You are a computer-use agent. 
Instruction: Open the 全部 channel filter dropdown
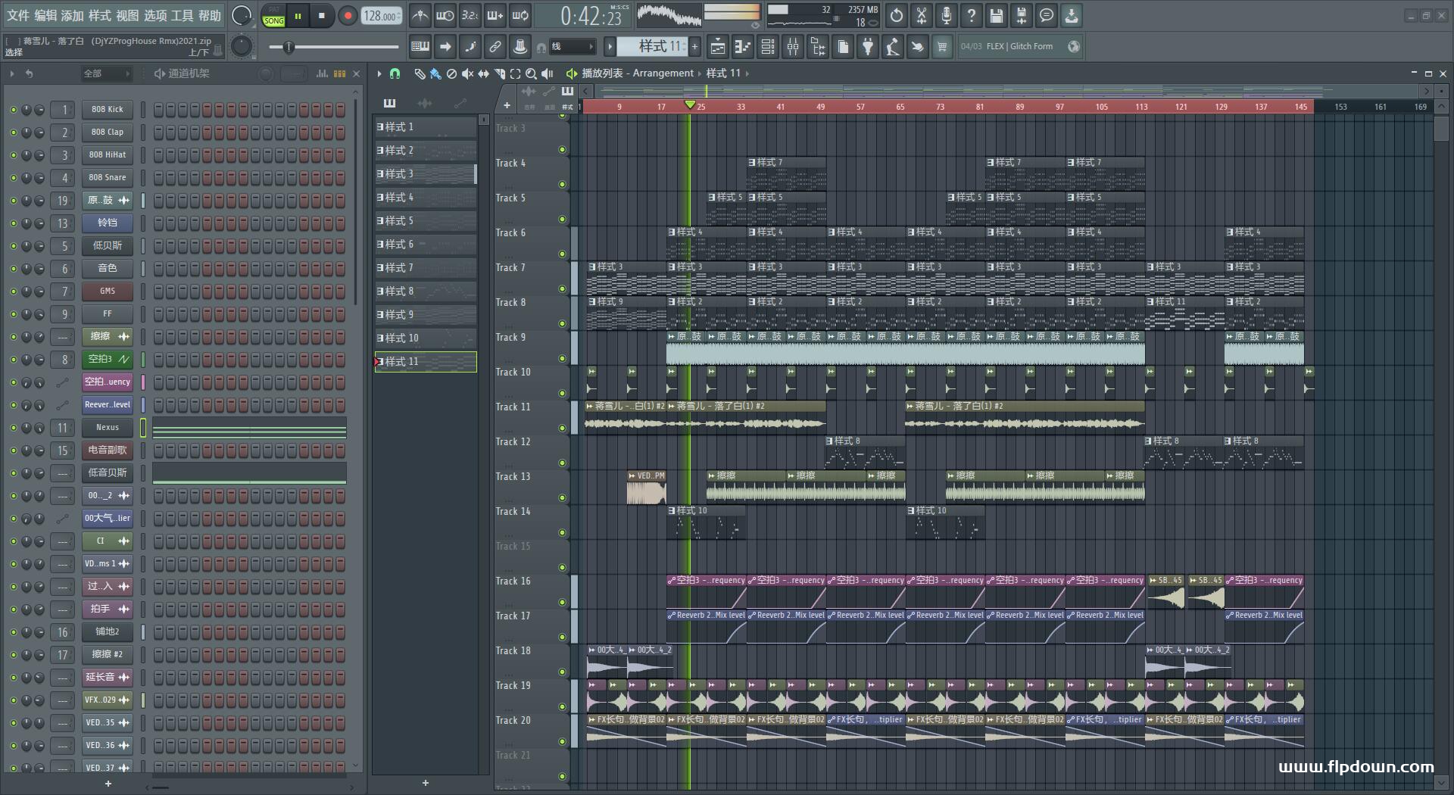[106, 73]
